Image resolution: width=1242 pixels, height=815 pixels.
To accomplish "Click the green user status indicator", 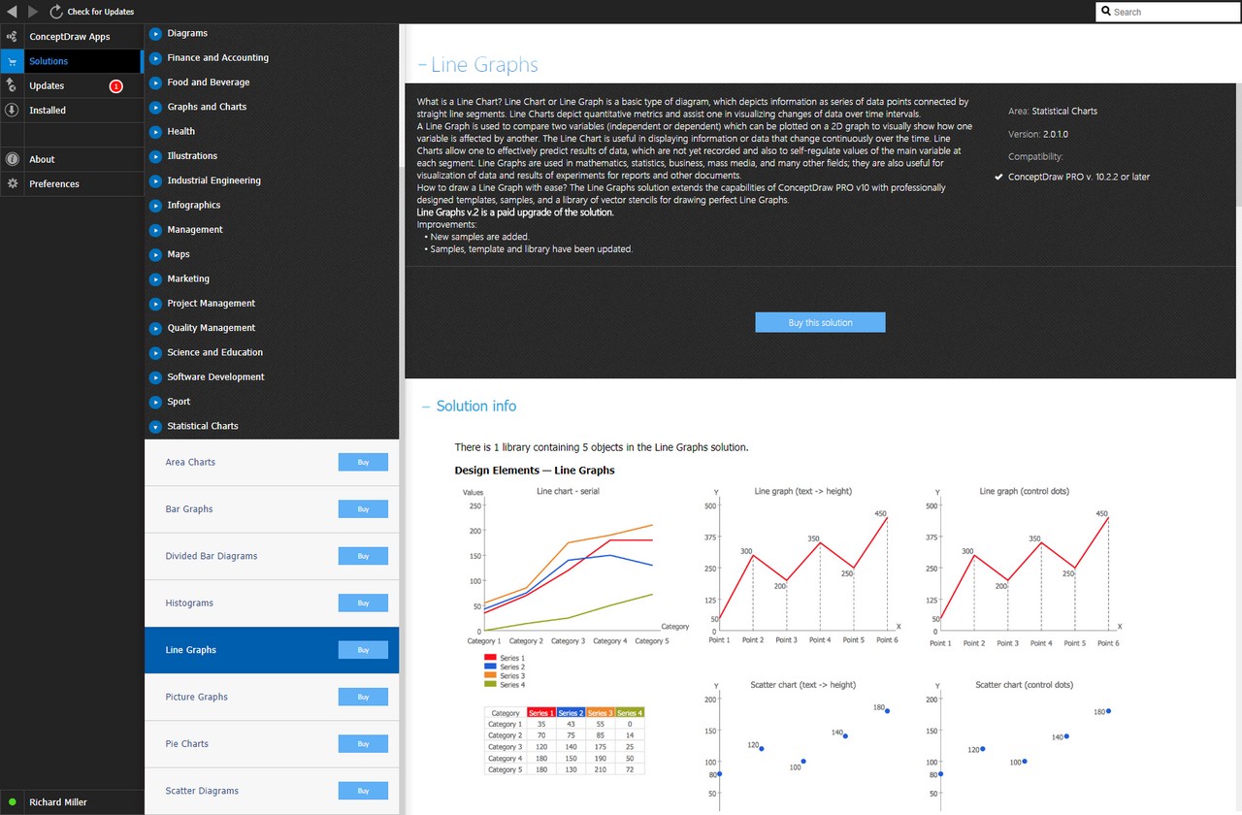I will pyautogui.click(x=12, y=802).
